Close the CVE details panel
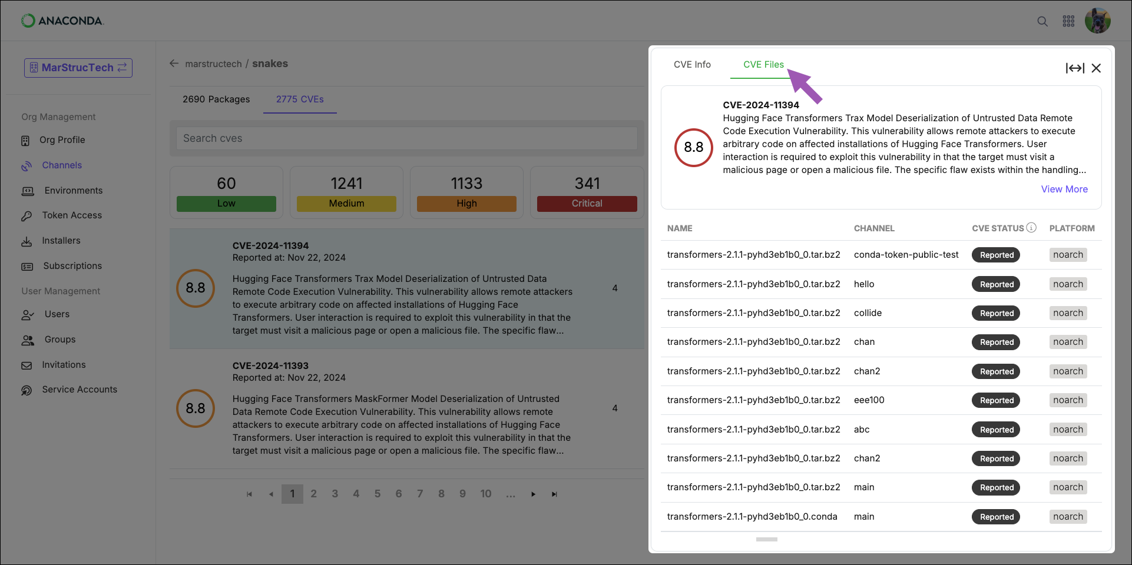1132x565 pixels. (x=1096, y=68)
